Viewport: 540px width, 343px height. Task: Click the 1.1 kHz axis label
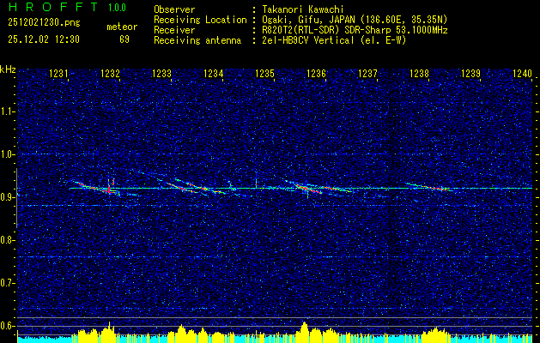point(8,111)
